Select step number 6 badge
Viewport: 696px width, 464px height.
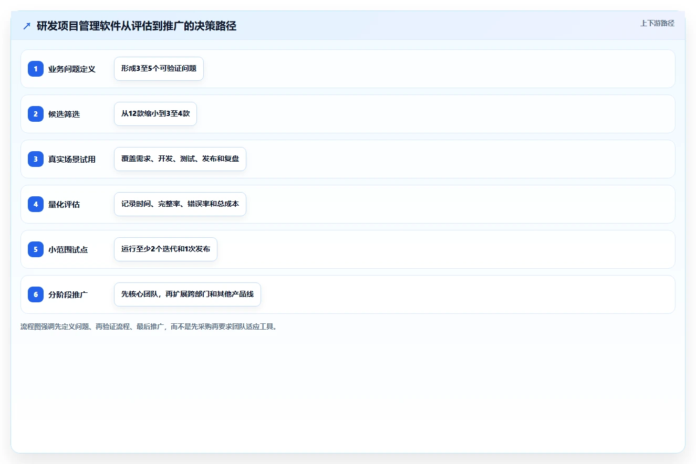[36, 294]
